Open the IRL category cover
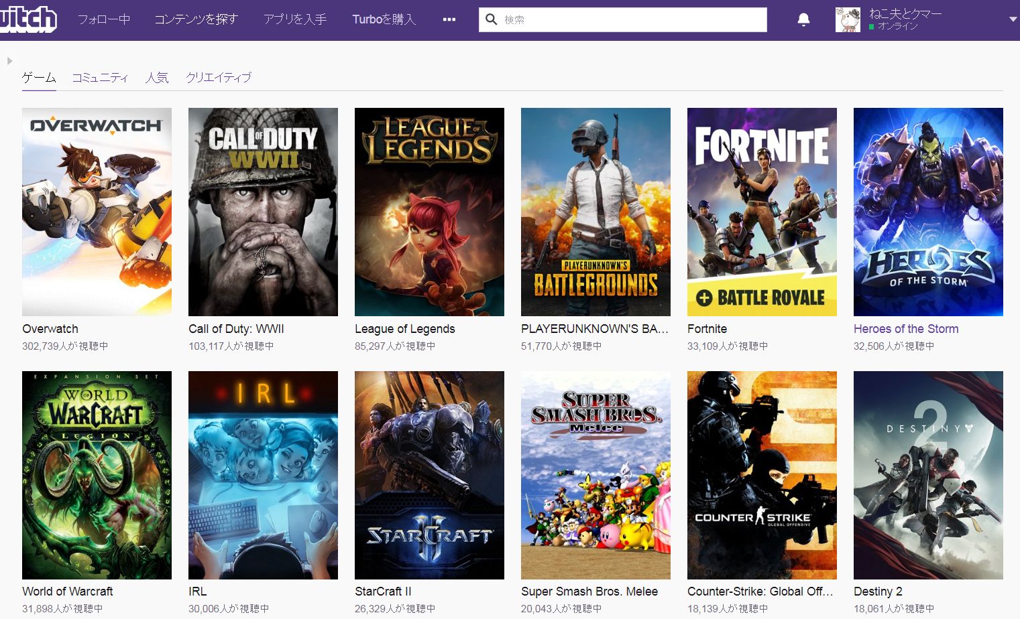The width and height of the screenshot is (1020, 619). tap(263, 475)
